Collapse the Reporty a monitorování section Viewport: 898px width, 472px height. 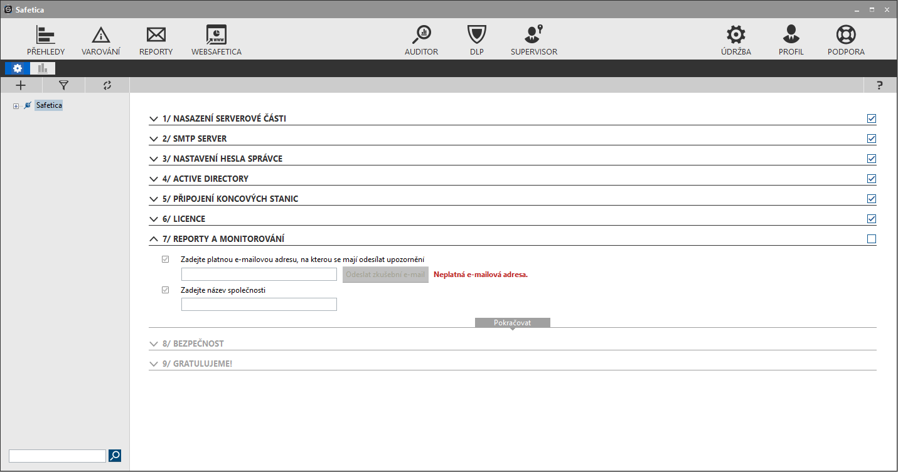154,239
